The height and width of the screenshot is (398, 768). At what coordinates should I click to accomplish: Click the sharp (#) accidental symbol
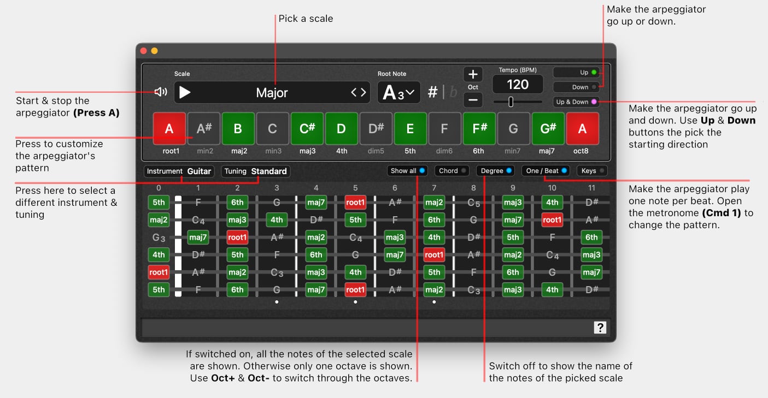(x=432, y=92)
